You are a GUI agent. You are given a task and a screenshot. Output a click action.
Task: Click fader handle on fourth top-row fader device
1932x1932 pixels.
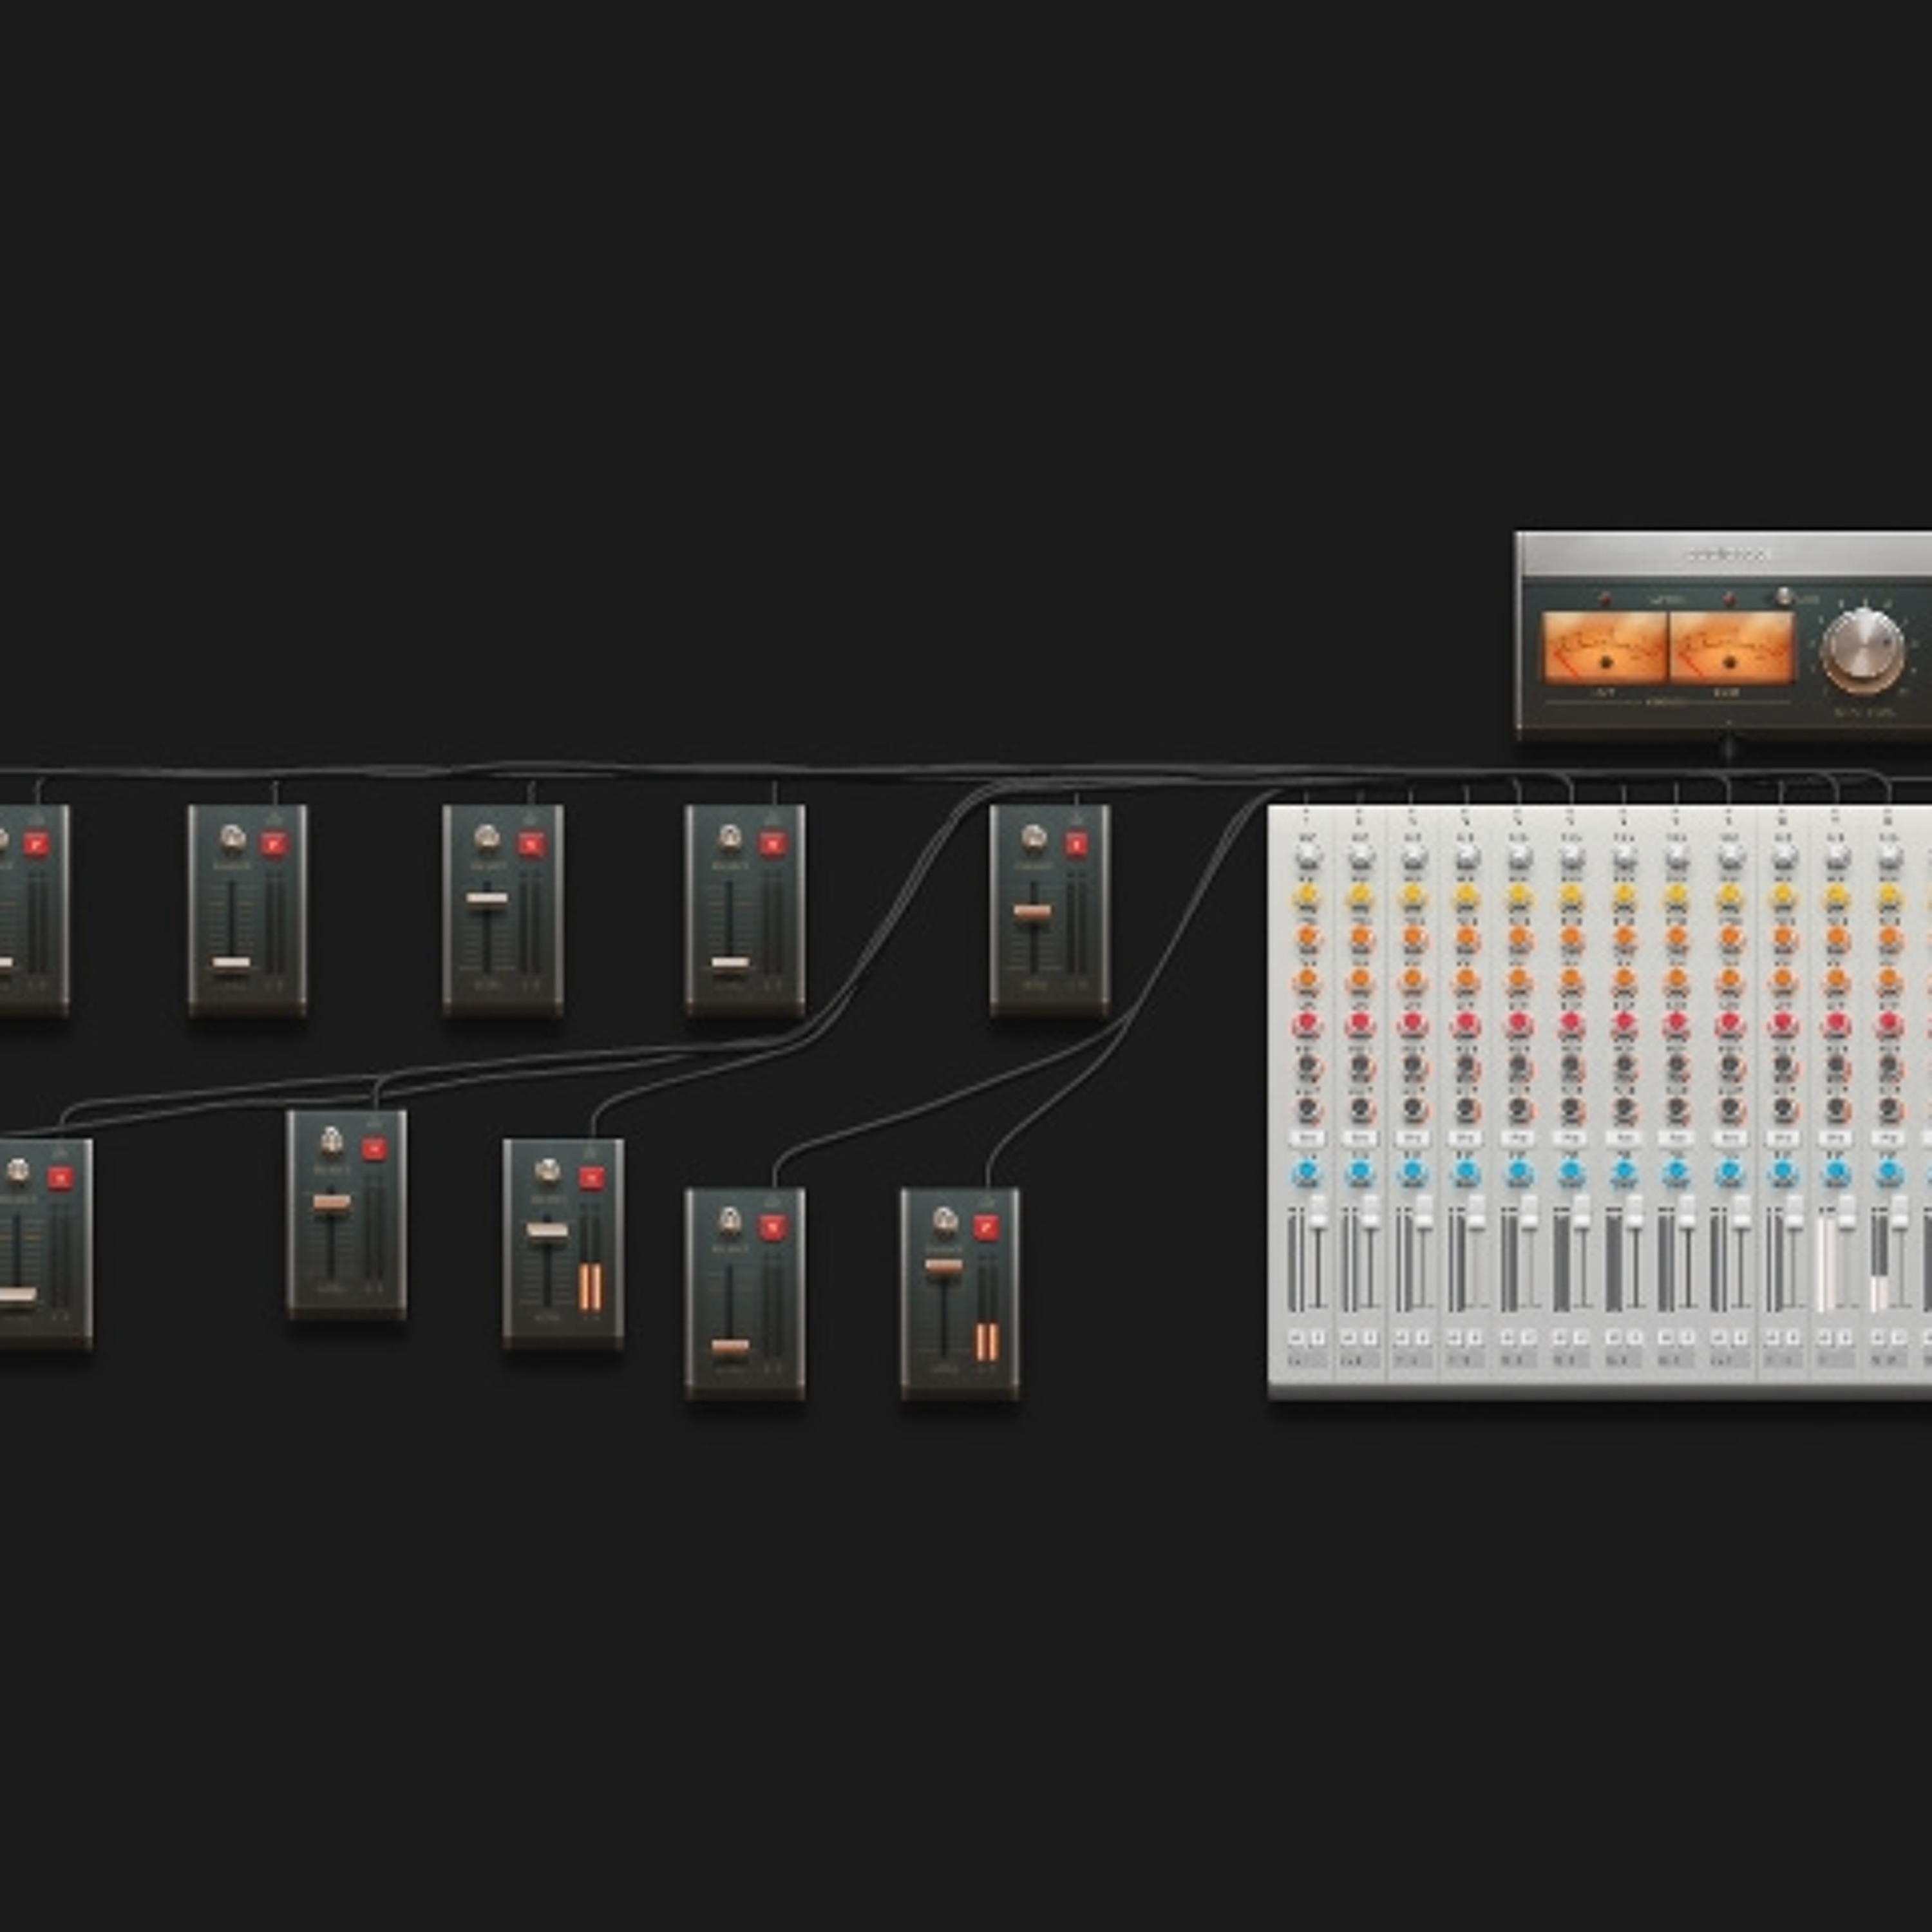pyautogui.click(x=730, y=964)
